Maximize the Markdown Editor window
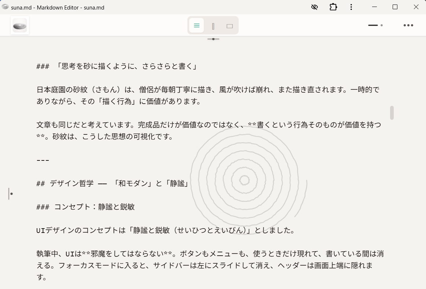Viewport: 426px width, 289px height. point(395,7)
